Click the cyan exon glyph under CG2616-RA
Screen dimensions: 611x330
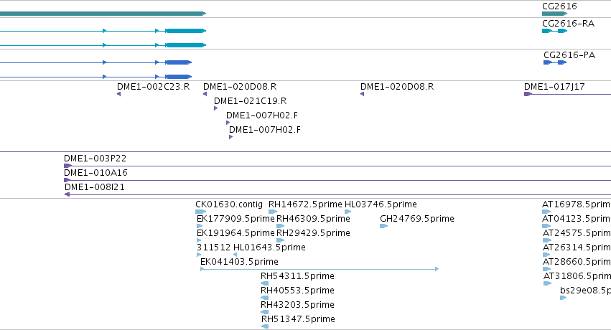(554, 31)
